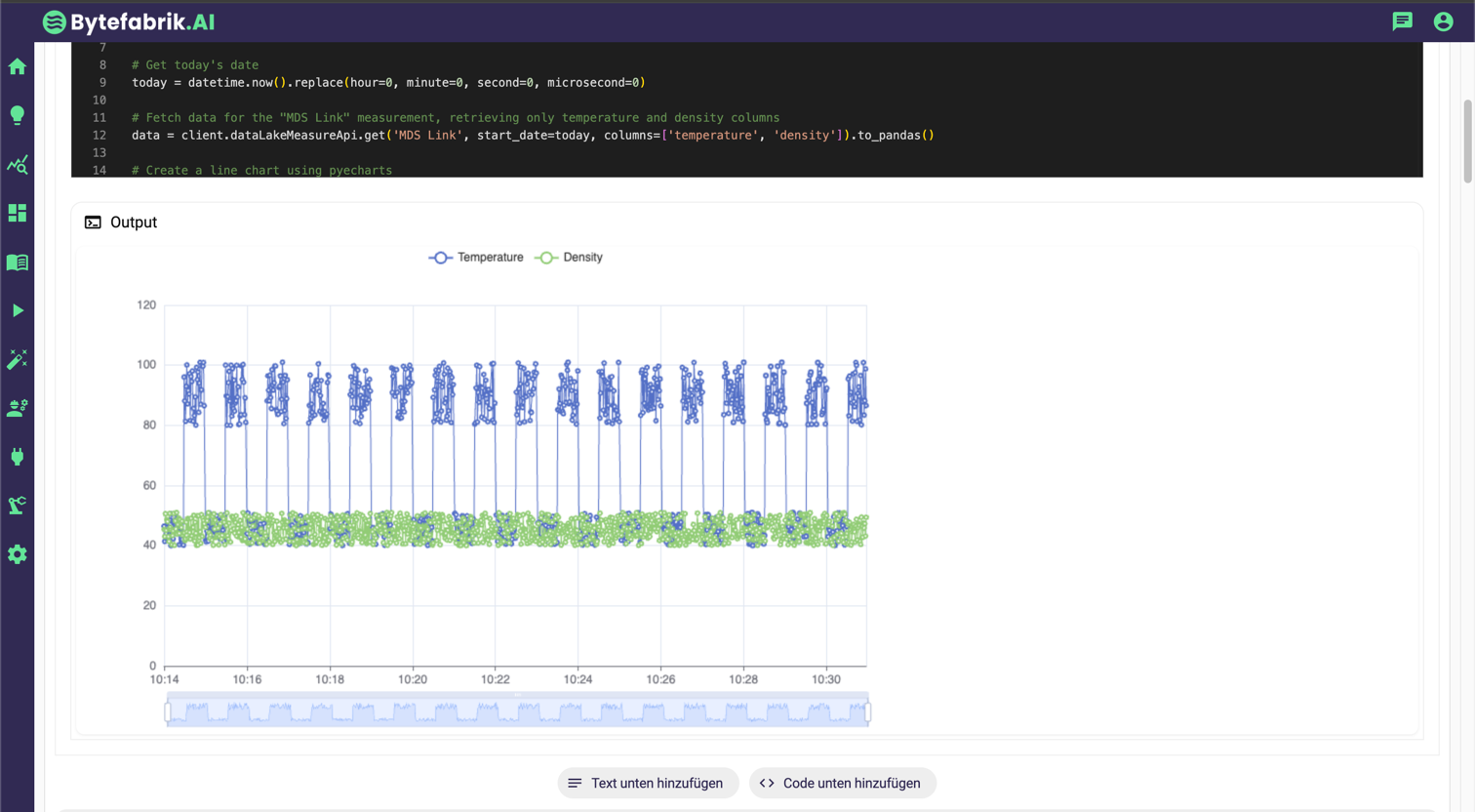Open the team management icon in the sidebar

(x=17, y=408)
